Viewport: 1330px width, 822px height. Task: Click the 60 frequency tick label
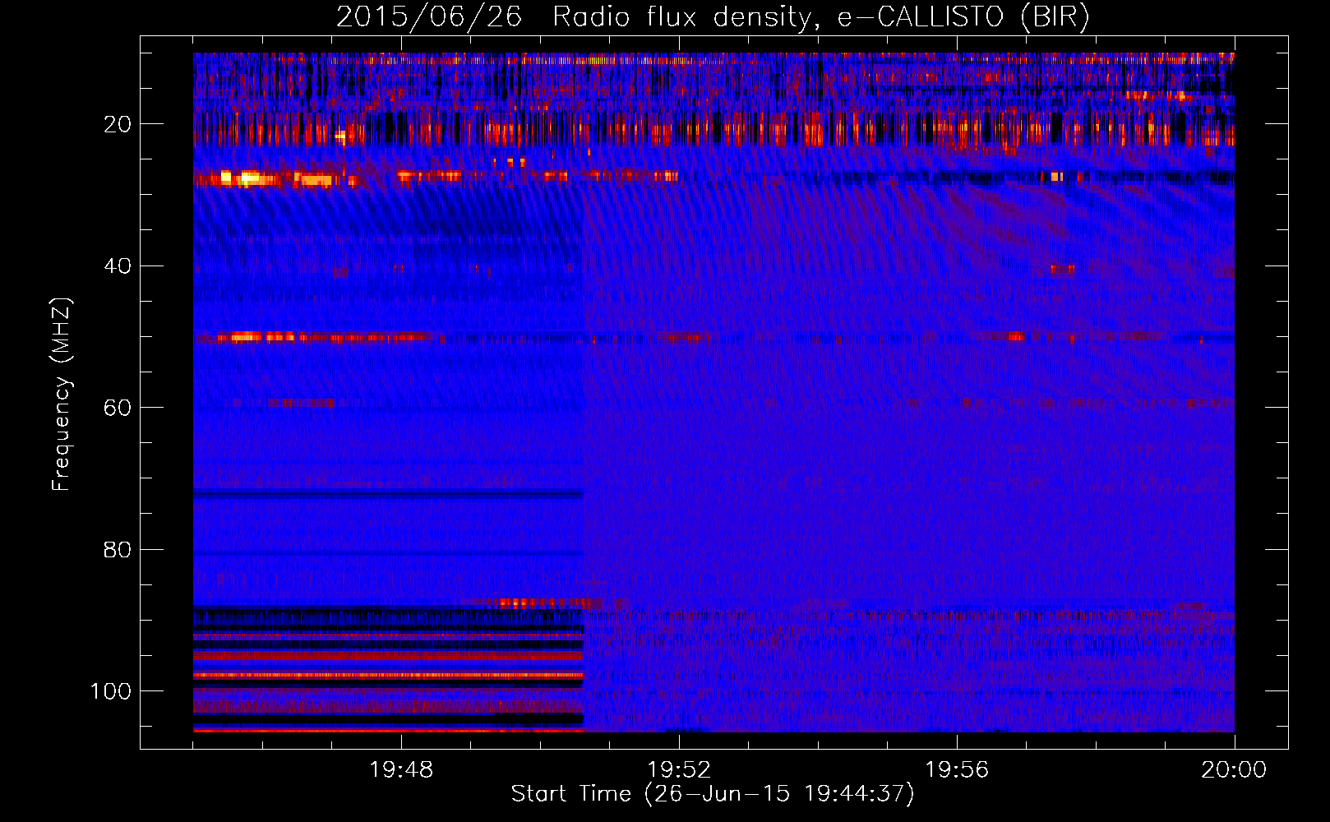(x=118, y=408)
